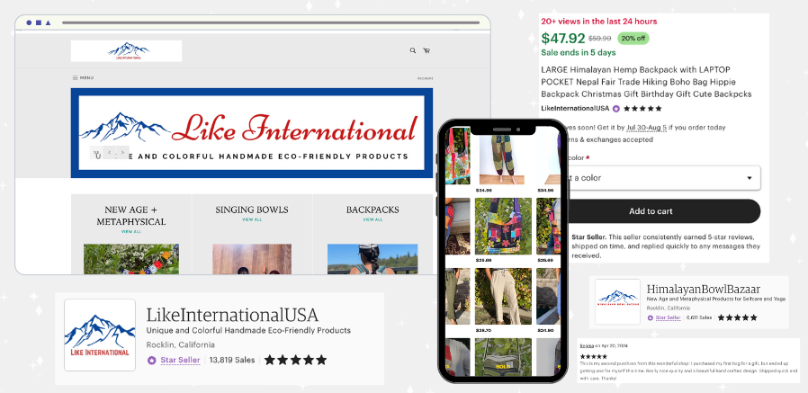
Task: Open the Singing Bowls category heading
Action: tap(252, 210)
